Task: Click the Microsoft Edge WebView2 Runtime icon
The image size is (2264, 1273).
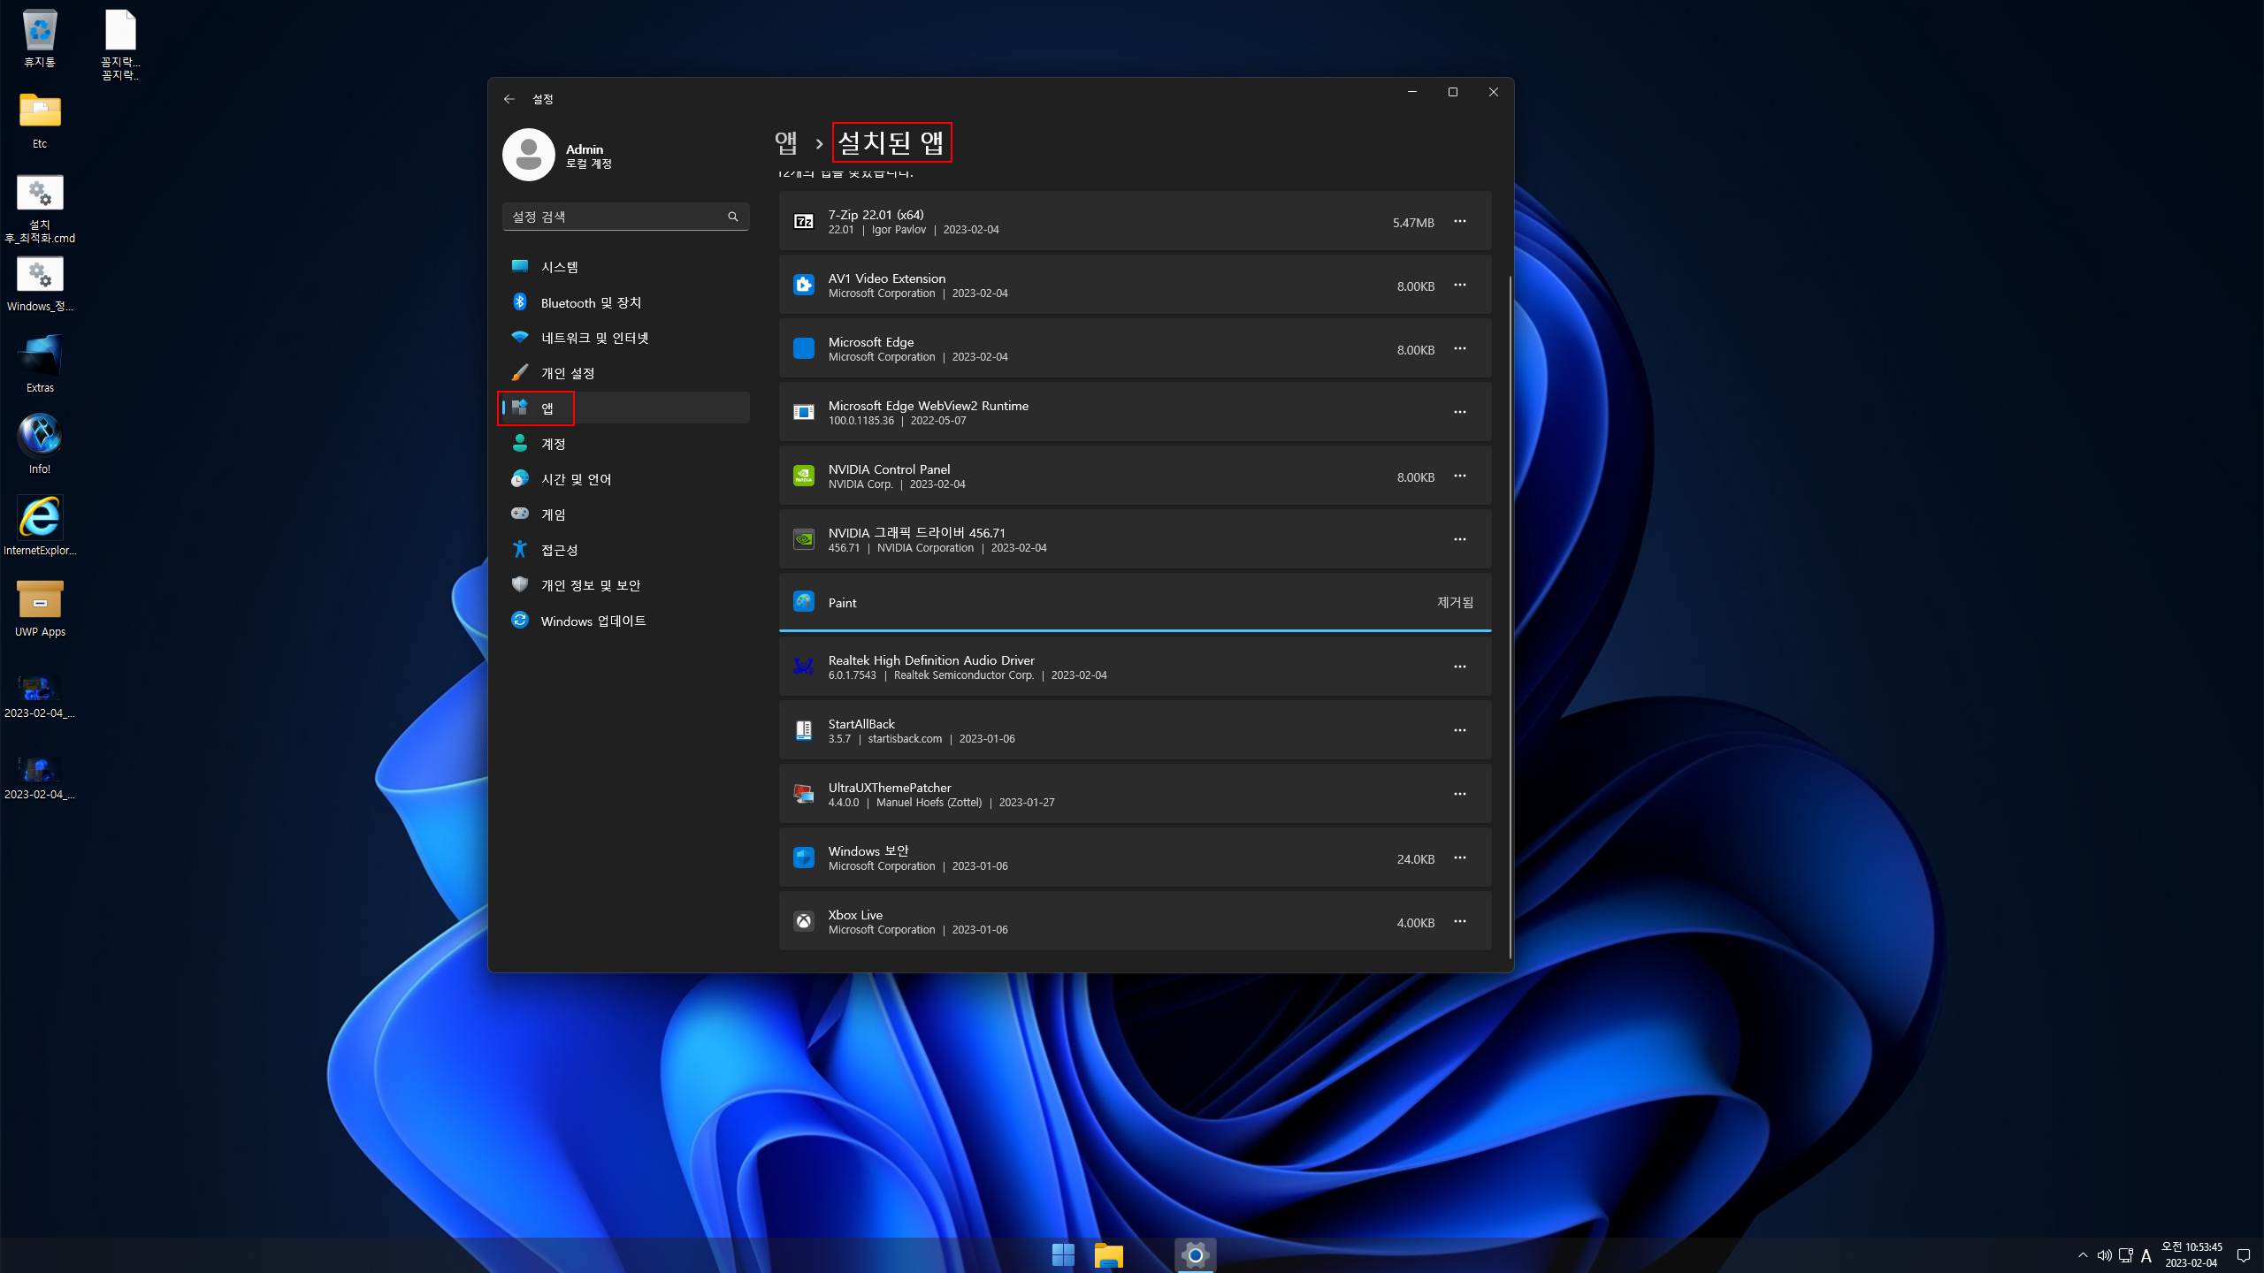Action: (803, 412)
